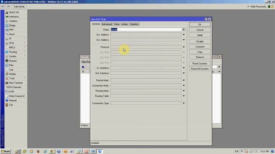This screenshot has height=154, width=275.
Task: Expand the Connection Type field arrow
Action: tap(183, 103)
